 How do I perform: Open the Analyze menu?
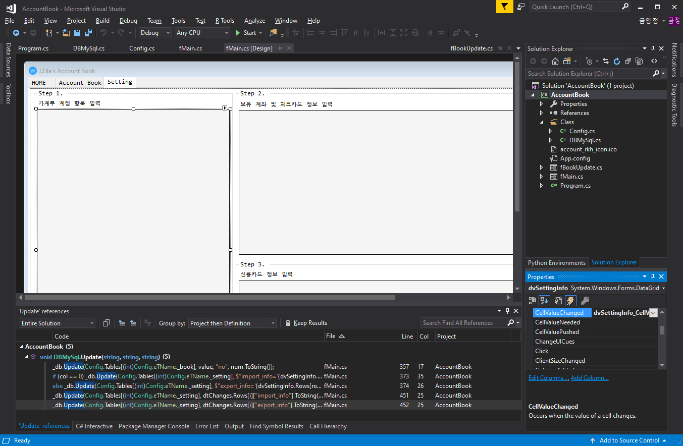[x=254, y=21]
